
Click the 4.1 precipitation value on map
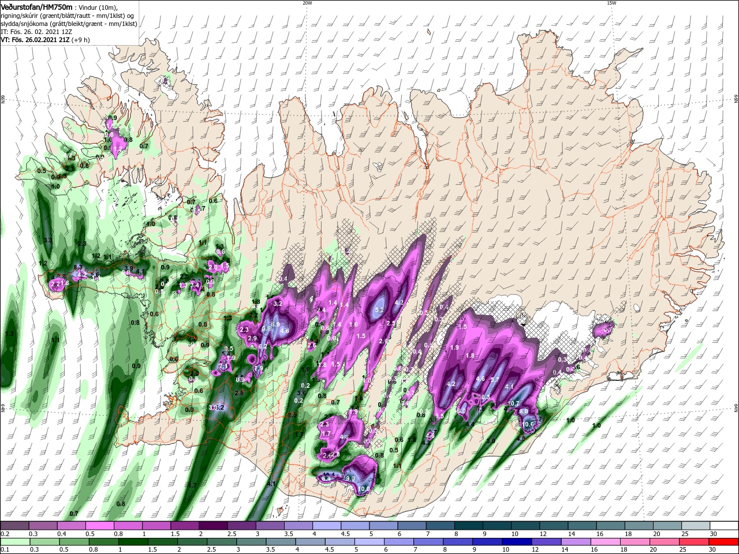click(509, 387)
